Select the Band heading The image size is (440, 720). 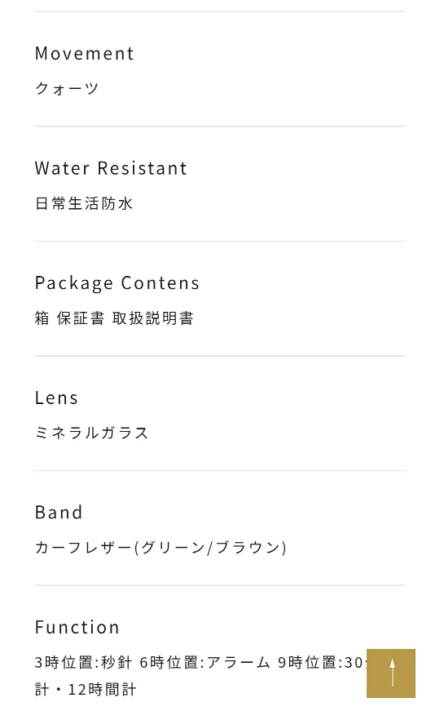pyautogui.click(x=59, y=513)
